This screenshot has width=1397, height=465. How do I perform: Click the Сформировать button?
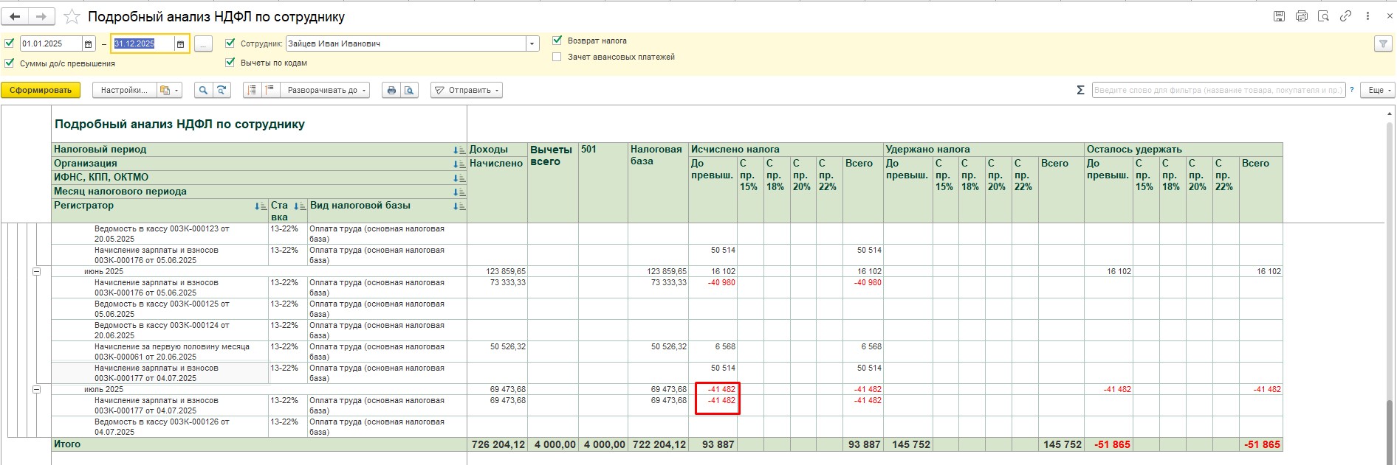[x=41, y=90]
